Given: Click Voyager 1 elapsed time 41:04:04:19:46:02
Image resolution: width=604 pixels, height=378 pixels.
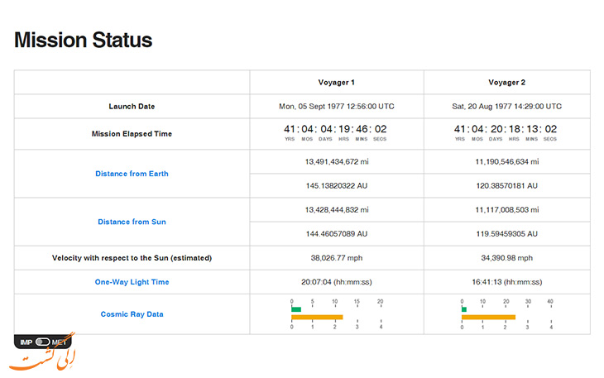Looking at the screenshot, I should click(335, 129).
